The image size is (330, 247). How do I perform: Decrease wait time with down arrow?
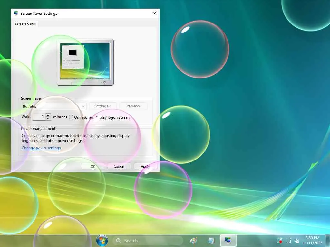coord(48,119)
